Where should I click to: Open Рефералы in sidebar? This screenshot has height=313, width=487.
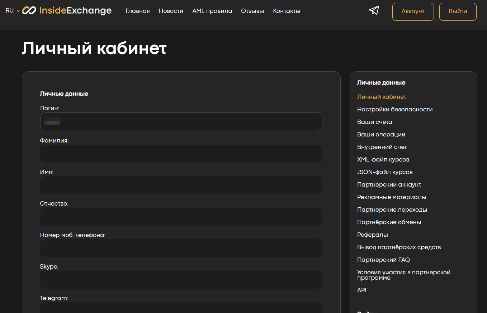[x=373, y=235]
